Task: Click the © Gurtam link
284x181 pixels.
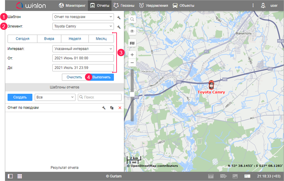Action: (x=114, y=176)
